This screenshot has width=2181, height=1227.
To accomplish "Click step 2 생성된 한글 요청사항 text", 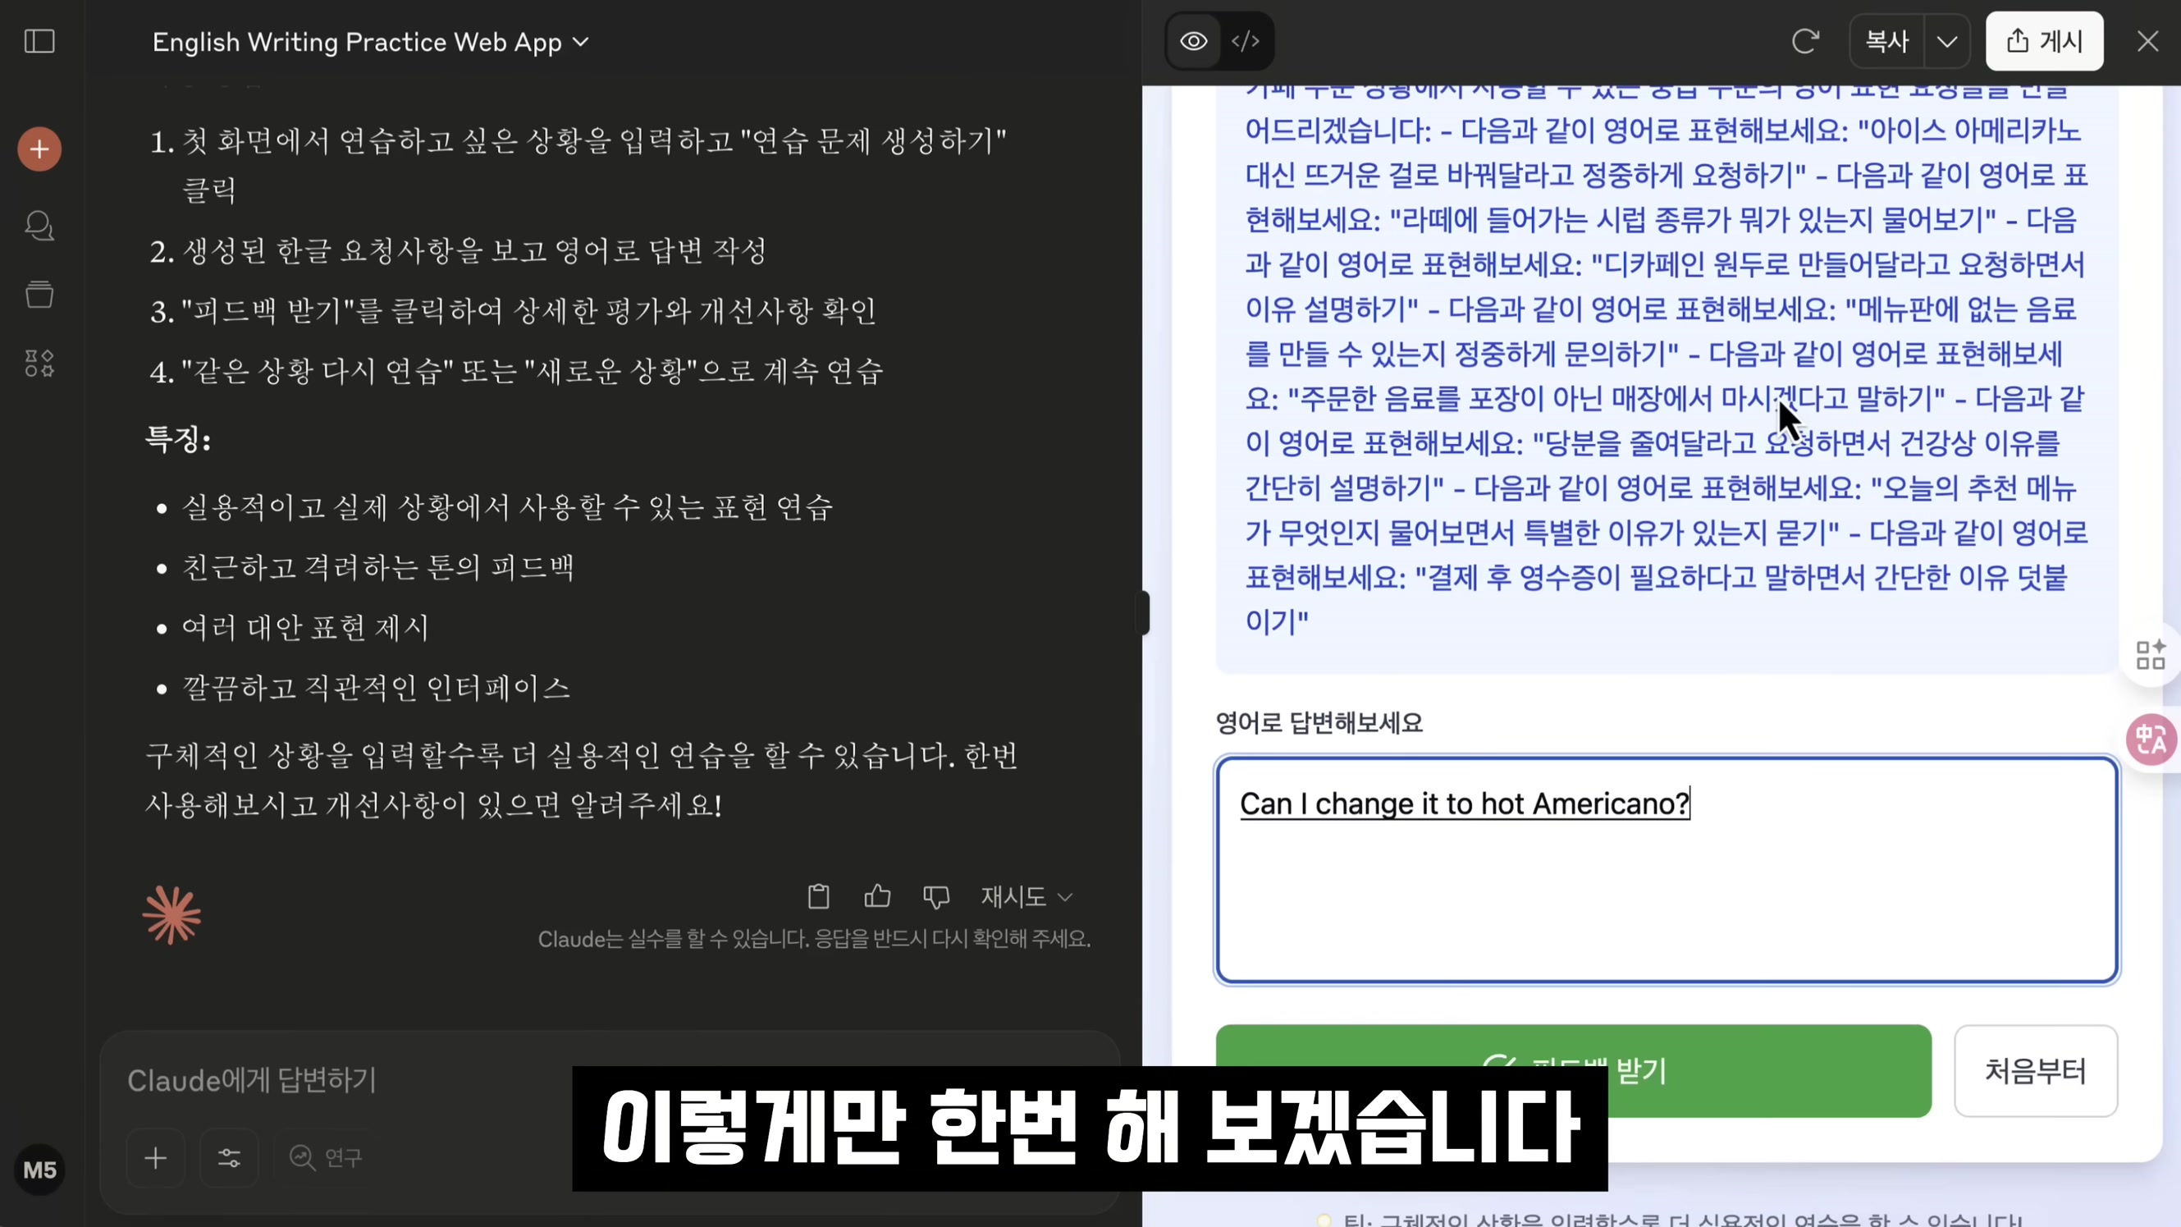I will (475, 250).
